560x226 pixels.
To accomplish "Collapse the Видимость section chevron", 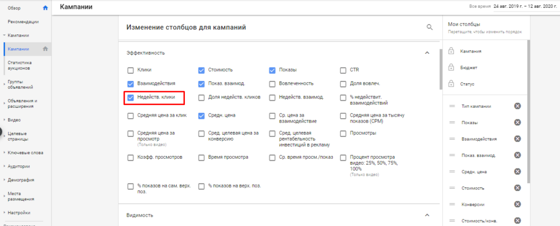I will click(x=427, y=215).
